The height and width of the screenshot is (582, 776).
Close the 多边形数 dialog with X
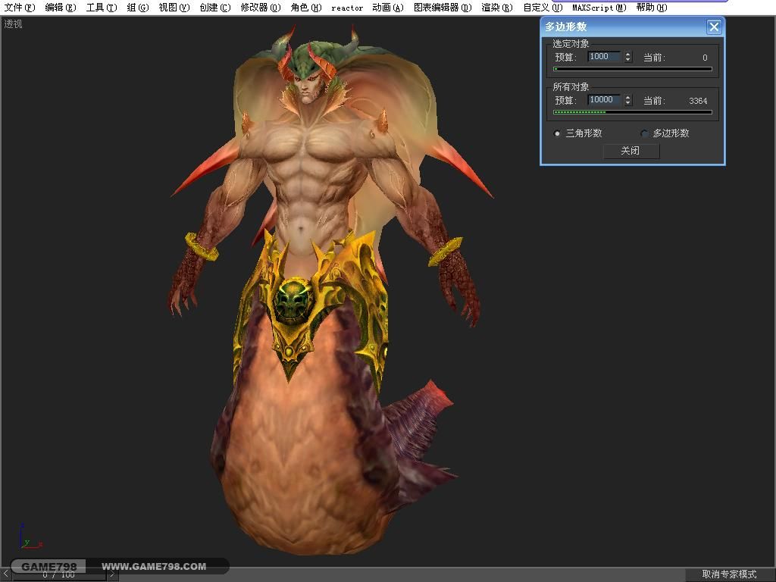pos(714,27)
